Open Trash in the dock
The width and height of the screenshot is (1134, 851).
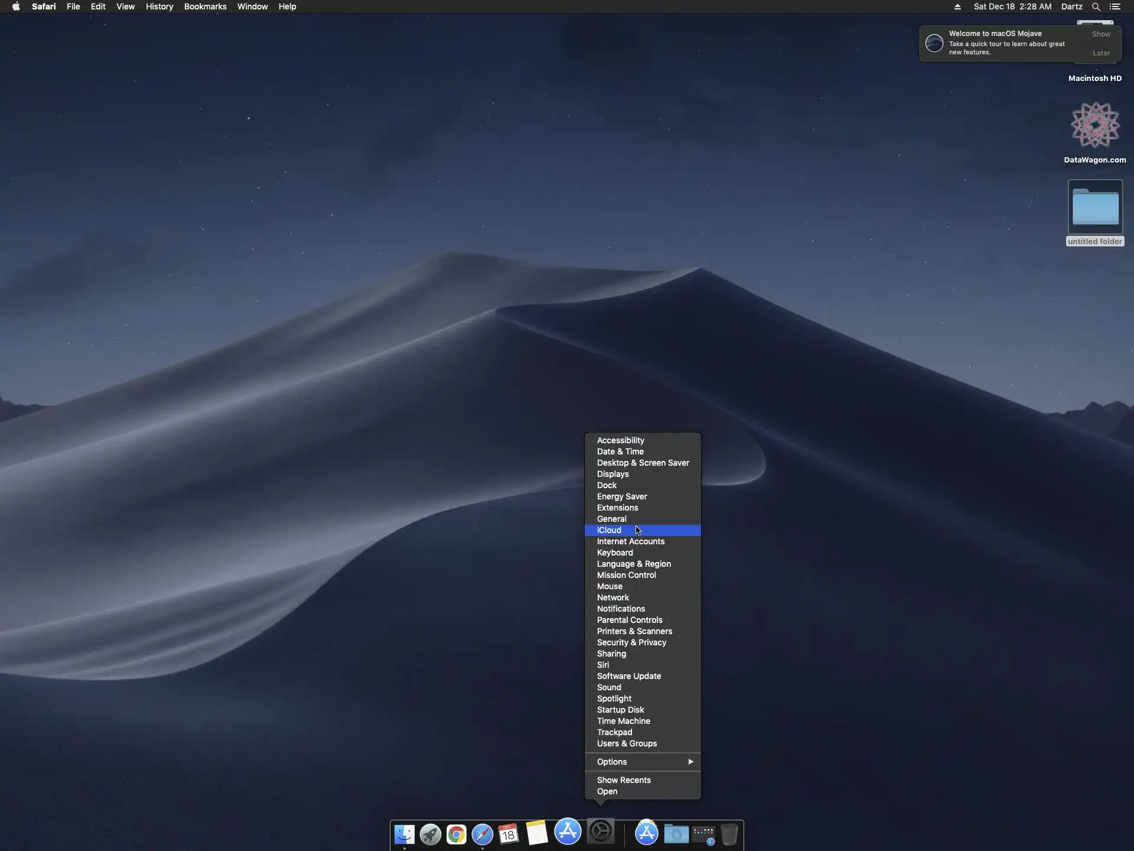coord(729,834)
